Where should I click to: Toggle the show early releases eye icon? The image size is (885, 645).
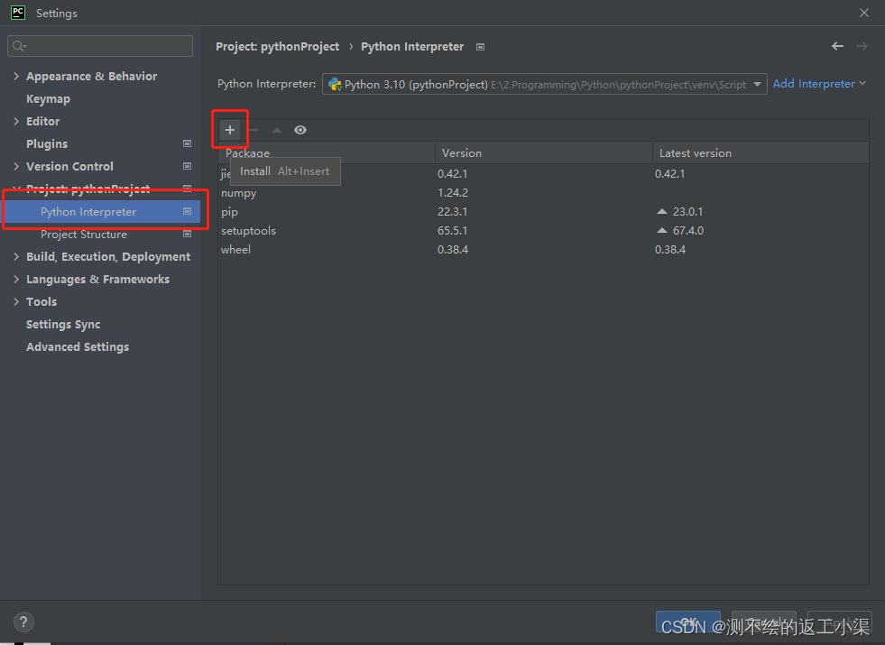(300, 130)
